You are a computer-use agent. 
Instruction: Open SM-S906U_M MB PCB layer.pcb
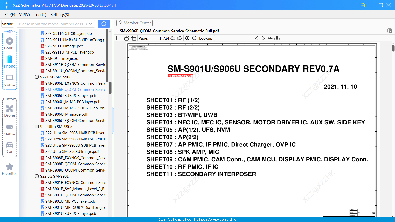[x=71, y=102]
